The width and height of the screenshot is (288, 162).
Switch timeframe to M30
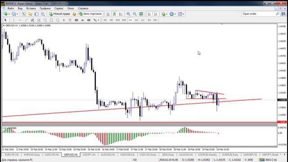[x=124, y=20]
